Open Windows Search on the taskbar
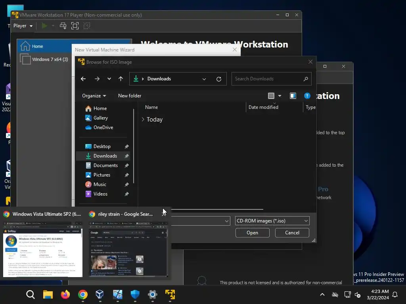 click(31, 294)
